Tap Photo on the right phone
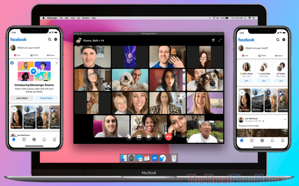The height and width of the screenshot is (186, 299). click(262, 56)
